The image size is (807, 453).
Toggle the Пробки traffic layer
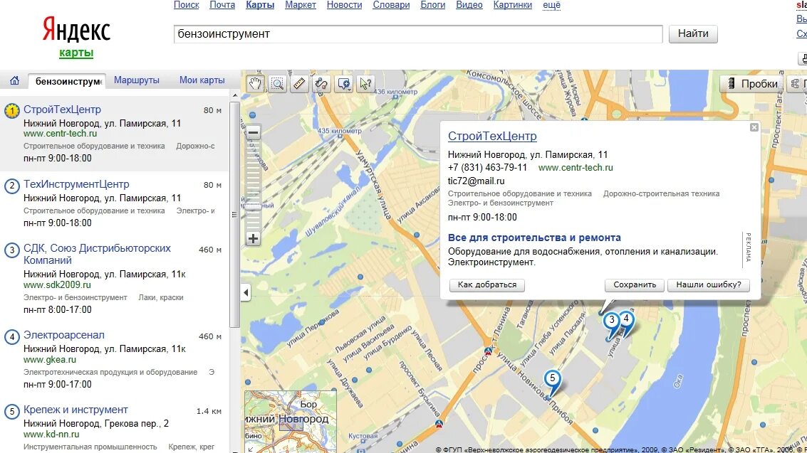click(752, 84)
